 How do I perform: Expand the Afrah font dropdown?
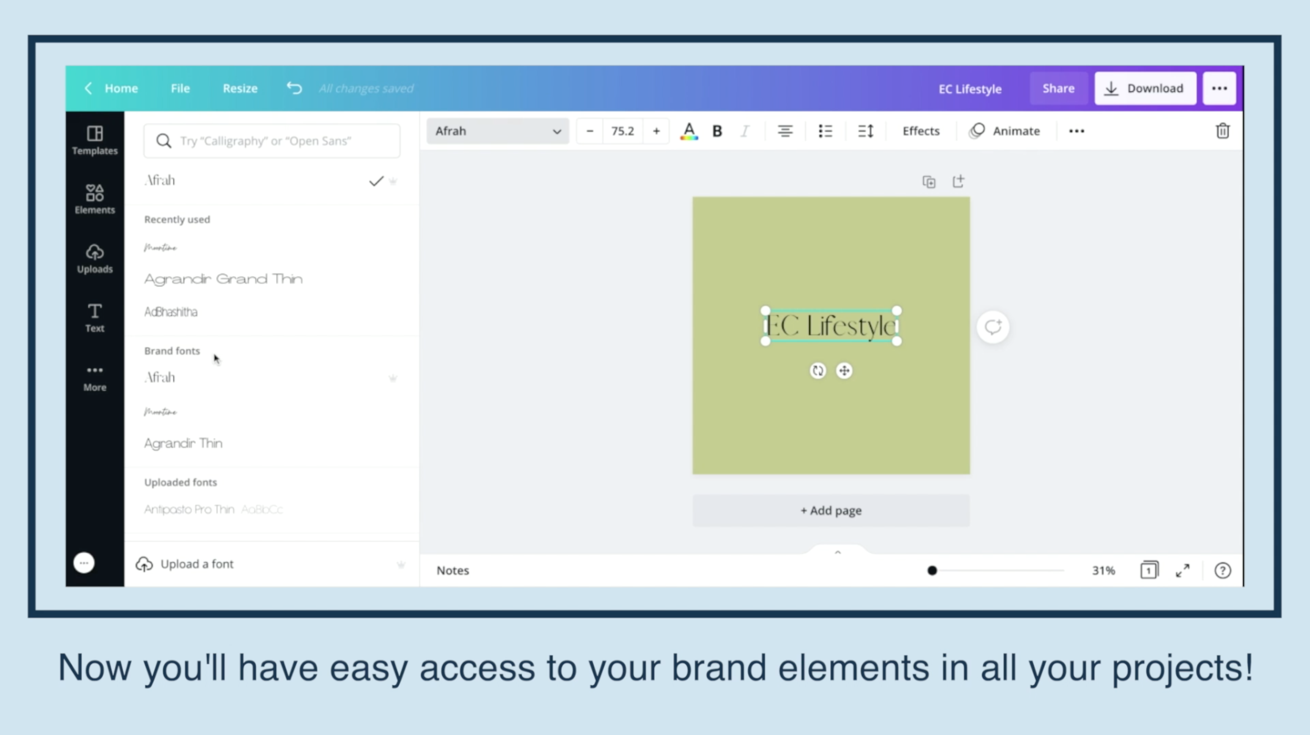[x=497, y=131]
